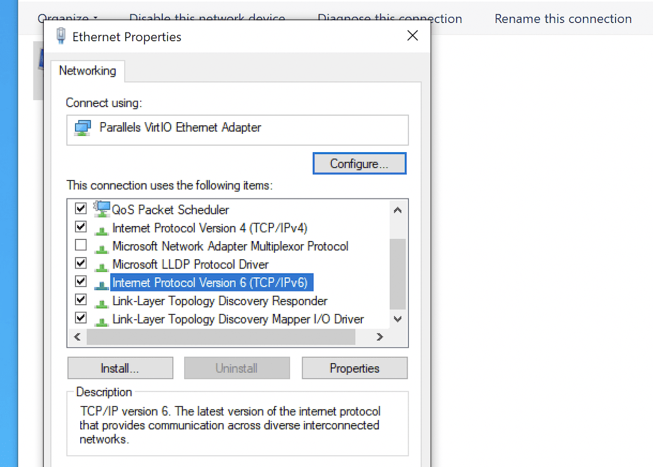This screenshot has height=467, width=653.
Task: Click the Uninstall button
Action: [x=236, y=368]
